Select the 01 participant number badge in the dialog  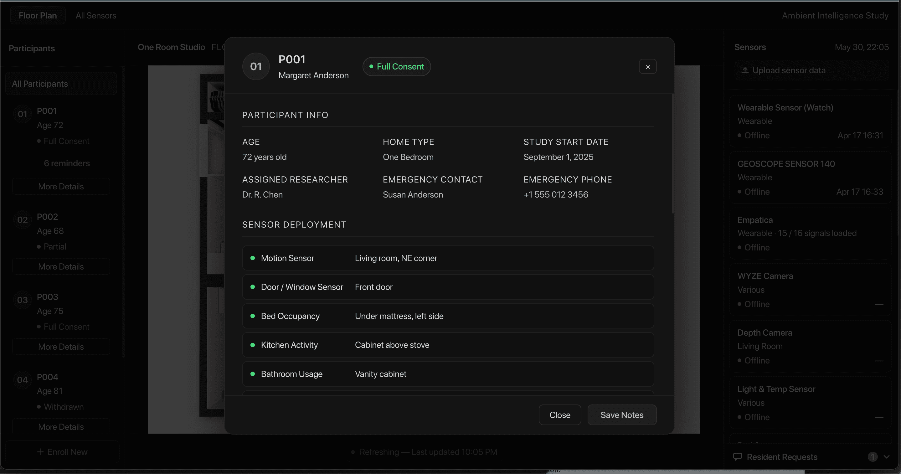(256, 66)
